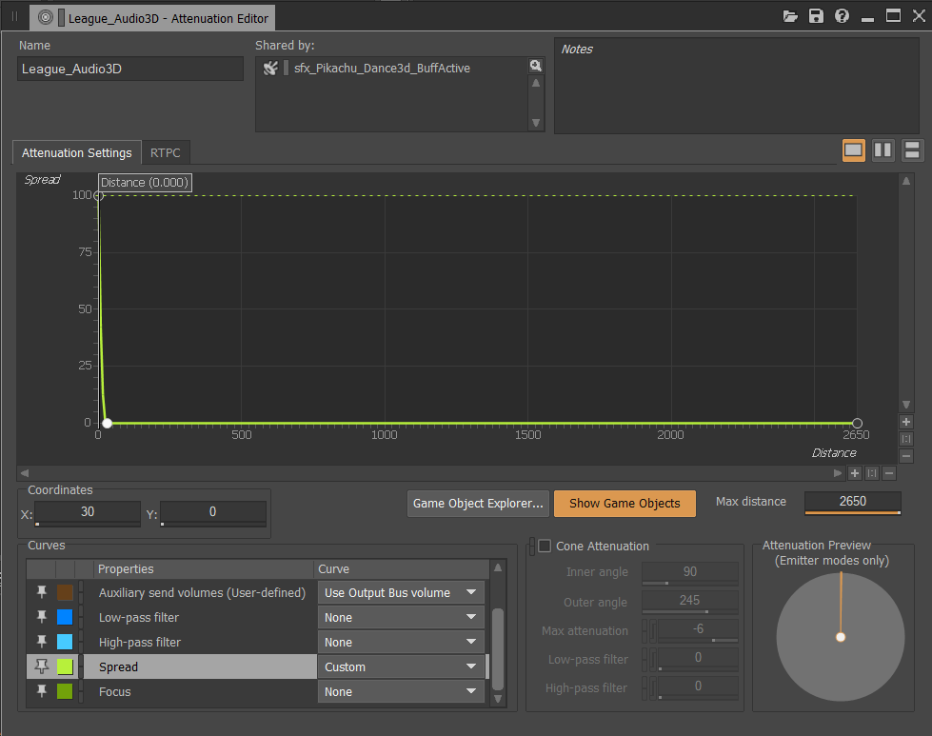Click the Notes text area

point(737,86)
